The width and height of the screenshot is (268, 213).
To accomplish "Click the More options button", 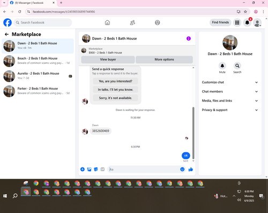I will (164, 60).
